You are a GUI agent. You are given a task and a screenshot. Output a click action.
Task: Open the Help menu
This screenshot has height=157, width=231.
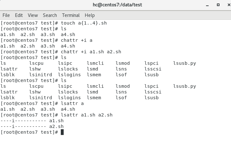(x=90, y=15)
